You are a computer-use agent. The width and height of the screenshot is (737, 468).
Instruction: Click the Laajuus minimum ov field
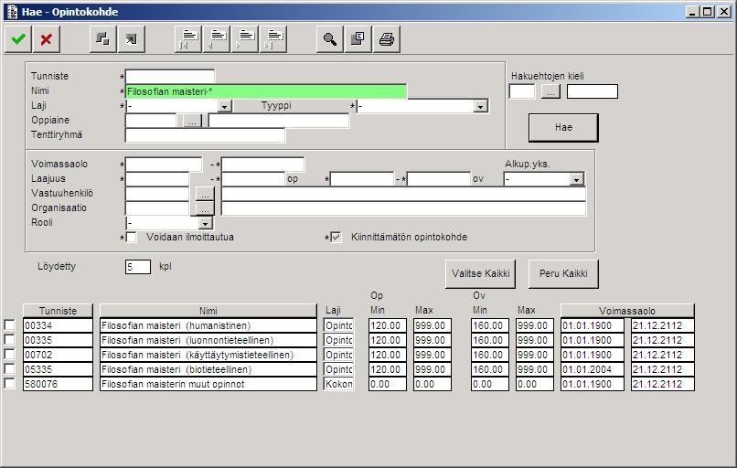pyautogui.click(x=362, y=179)
